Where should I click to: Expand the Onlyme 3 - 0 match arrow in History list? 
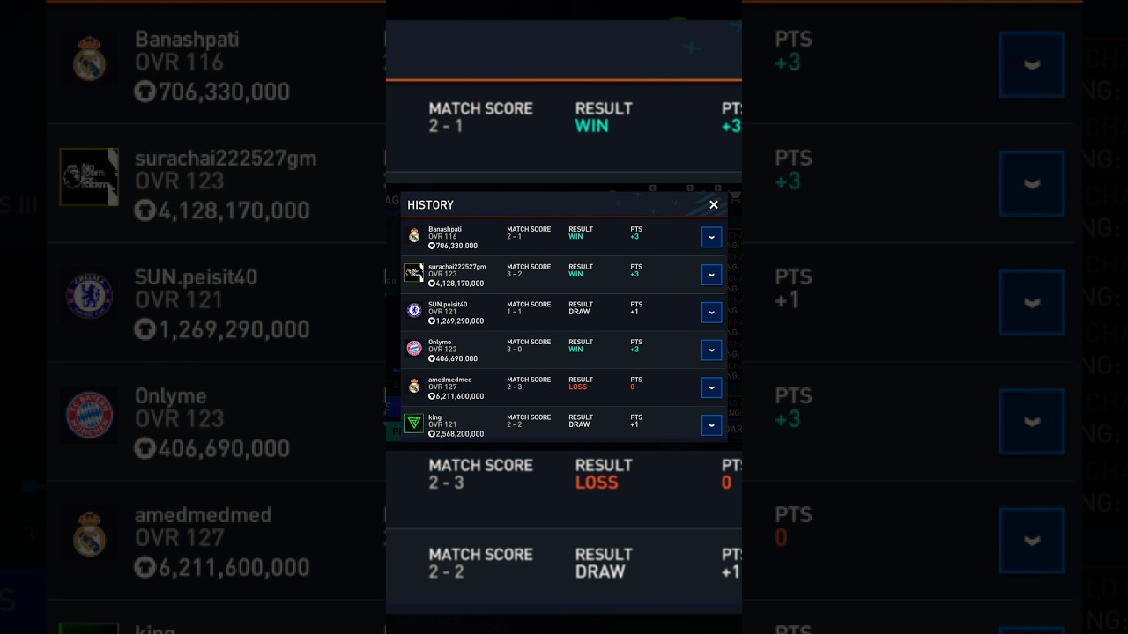tap(711, 350)
